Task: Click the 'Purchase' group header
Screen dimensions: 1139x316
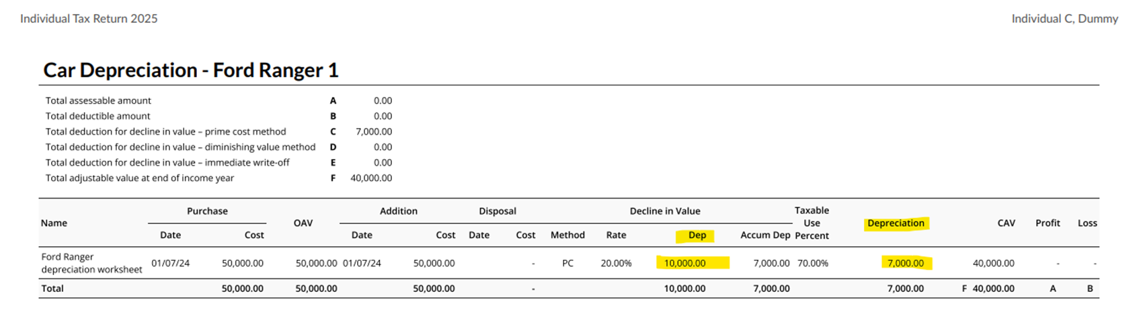Action: point(207,211)
